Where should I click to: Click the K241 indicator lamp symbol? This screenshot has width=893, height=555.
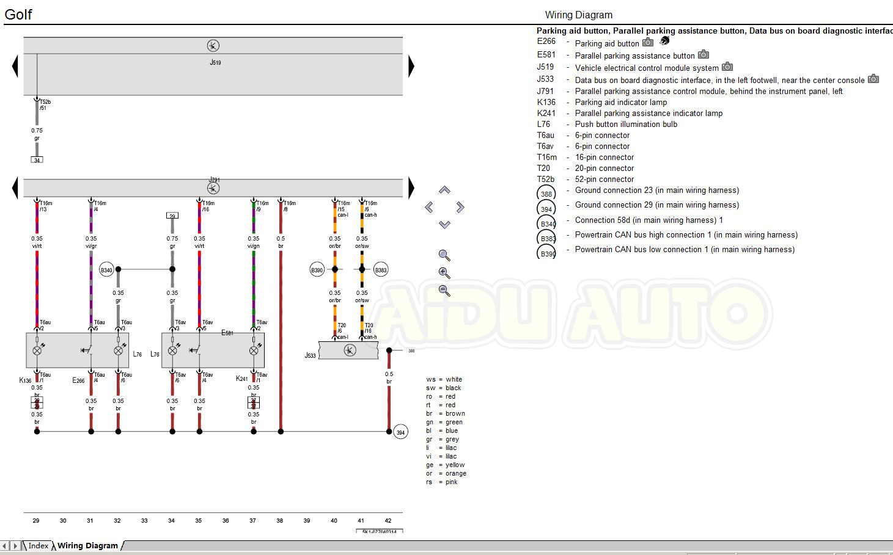tap(254, 350)
